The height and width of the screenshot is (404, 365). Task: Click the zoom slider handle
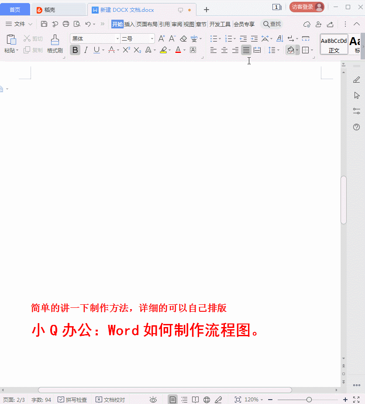click(309, 400)
